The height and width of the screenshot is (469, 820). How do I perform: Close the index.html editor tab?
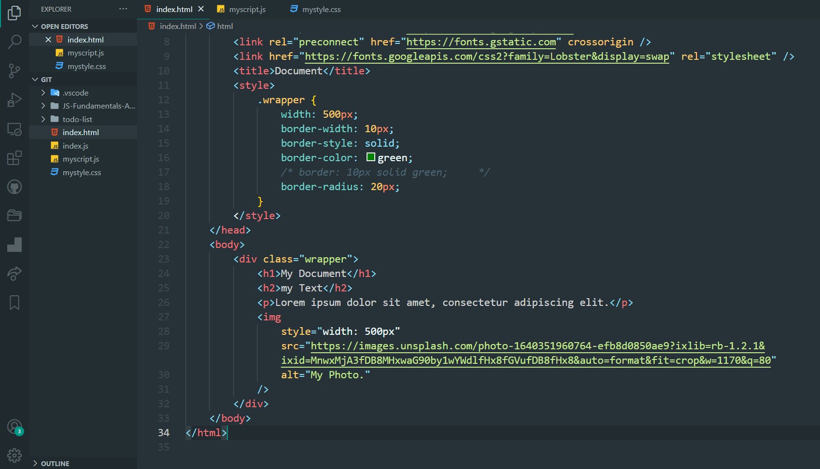point(201,9)
